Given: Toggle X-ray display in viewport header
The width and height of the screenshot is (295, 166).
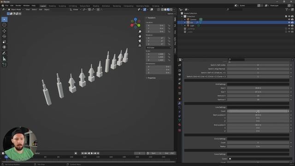Looking at the screenshot, I should (159, 10).
